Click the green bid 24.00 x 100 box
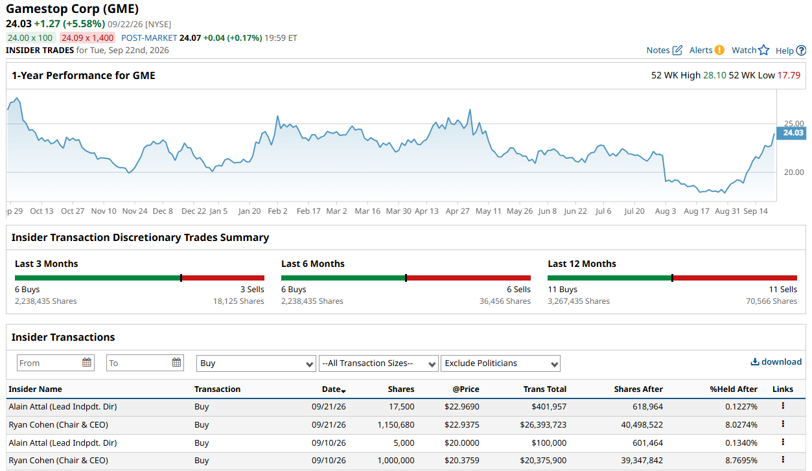812x471 pixels. [30, 38]
